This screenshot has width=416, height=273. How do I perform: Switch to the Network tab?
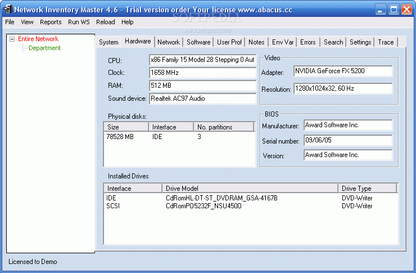click(x=169, y=42)
